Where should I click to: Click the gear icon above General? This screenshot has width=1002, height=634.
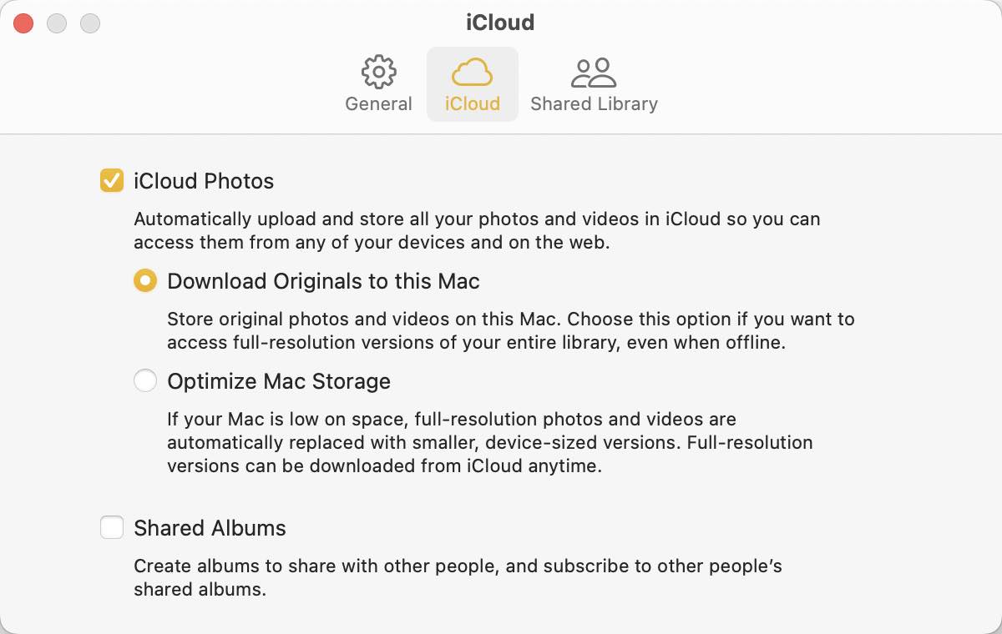click(378, 73)
